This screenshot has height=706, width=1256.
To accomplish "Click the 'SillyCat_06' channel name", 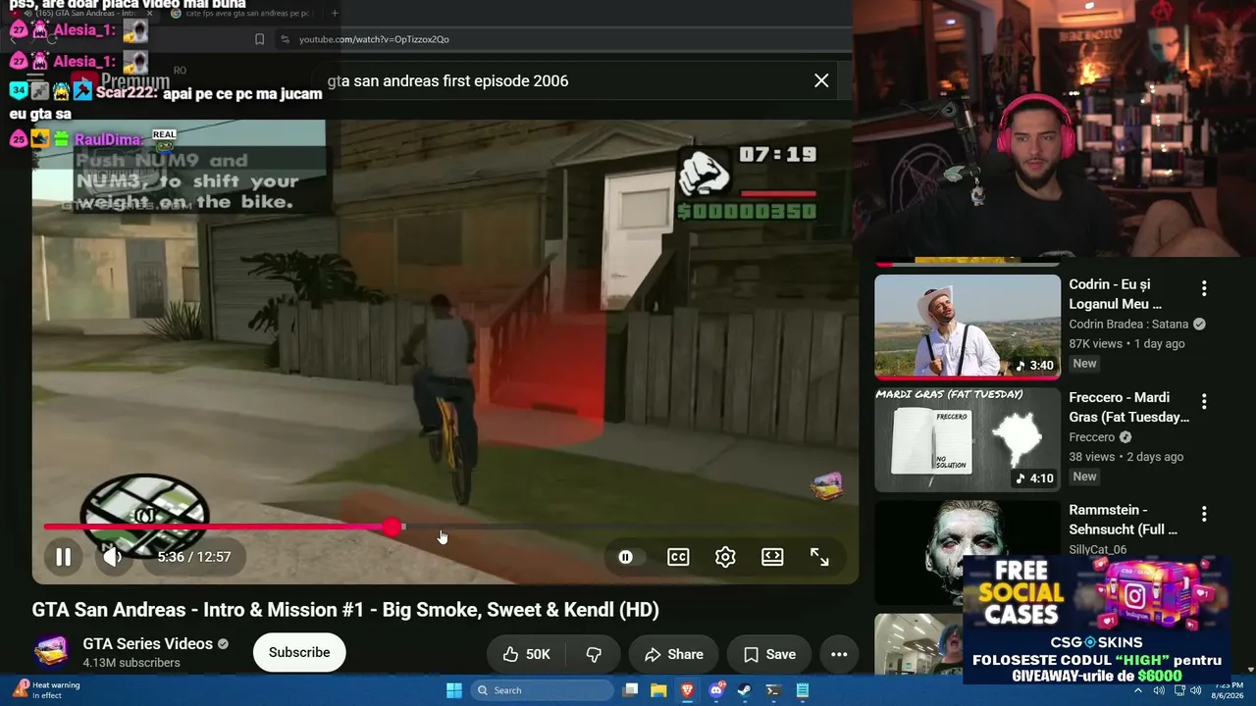I will [1098, 550].
